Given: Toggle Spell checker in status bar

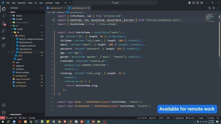Looking at the screenshot, I should click(200, 118).
